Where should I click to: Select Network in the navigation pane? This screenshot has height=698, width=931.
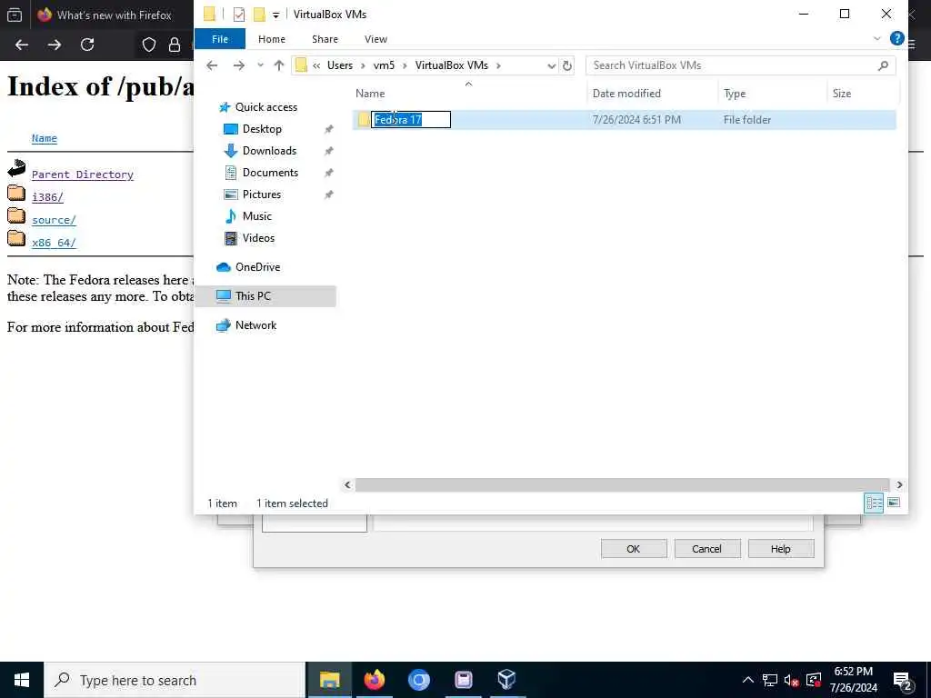point(255,325)
